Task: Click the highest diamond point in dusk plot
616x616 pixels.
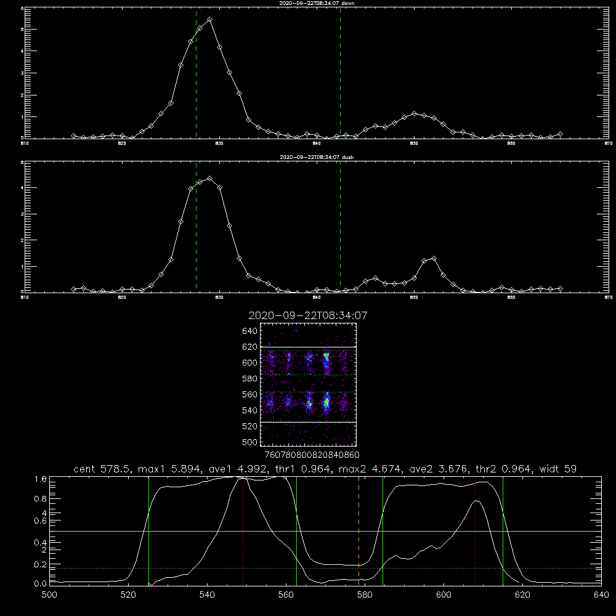Action: (x=210, y=179)
